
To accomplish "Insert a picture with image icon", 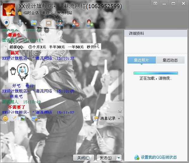I will [x=23, y=119].
